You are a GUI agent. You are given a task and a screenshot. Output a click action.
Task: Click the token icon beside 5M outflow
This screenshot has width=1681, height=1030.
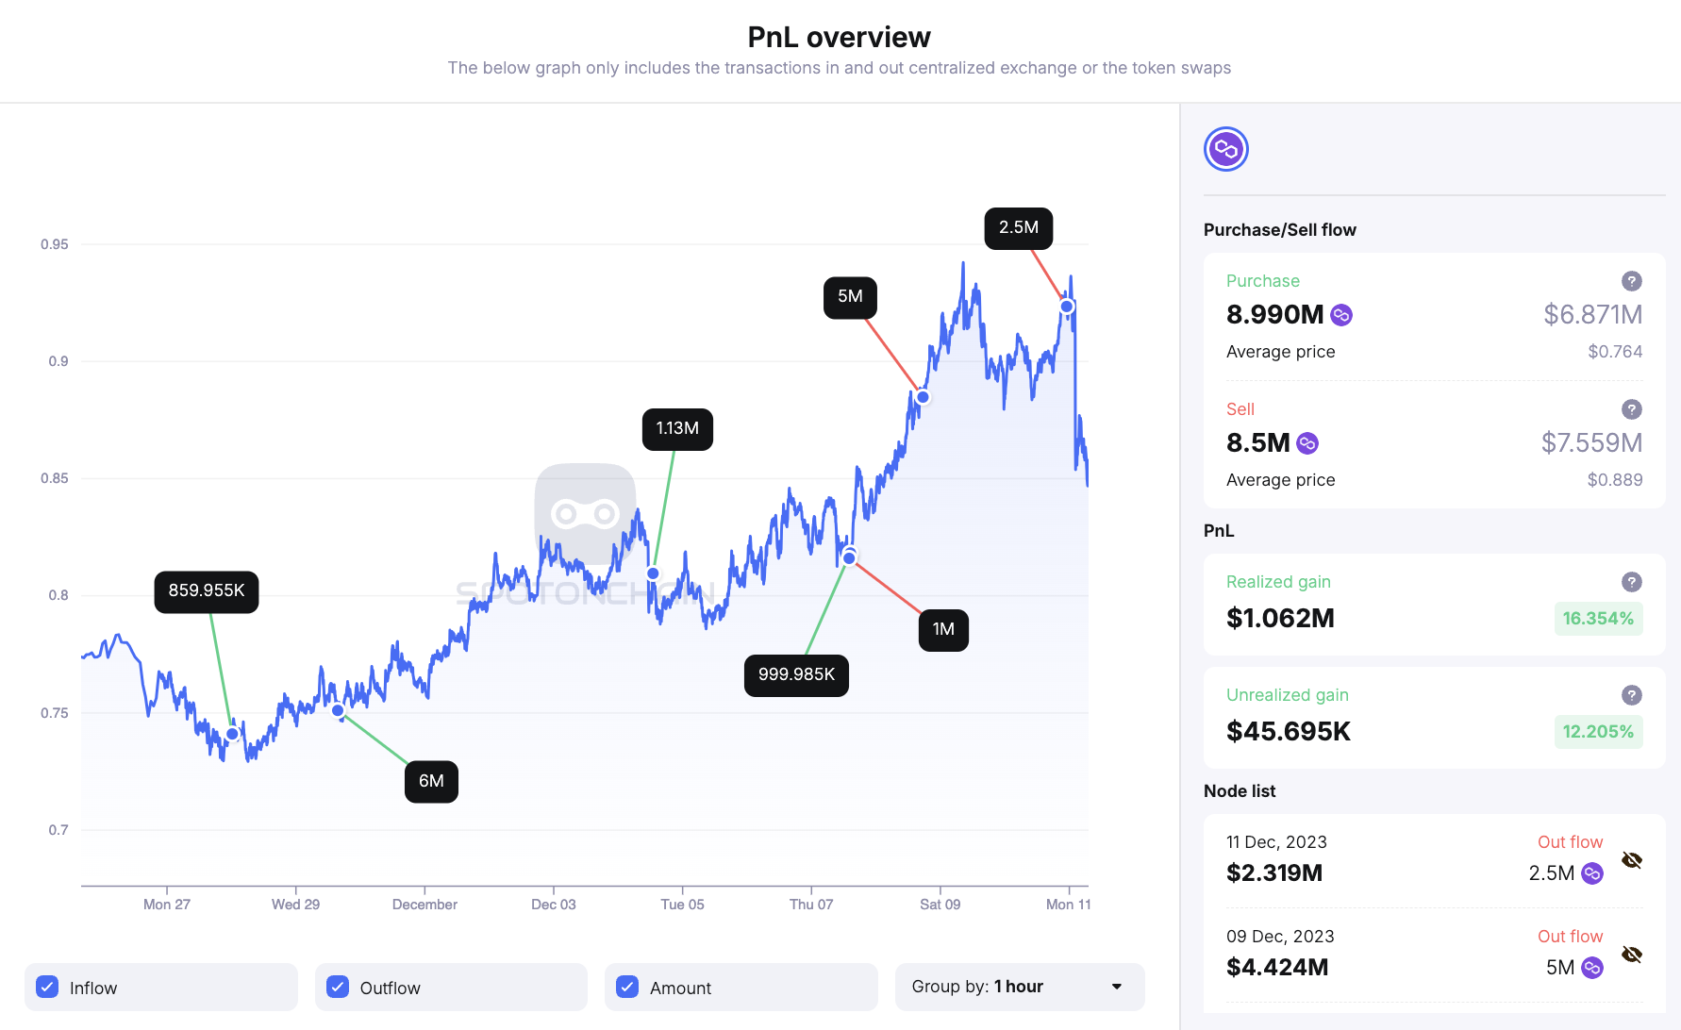[1592, 968]
